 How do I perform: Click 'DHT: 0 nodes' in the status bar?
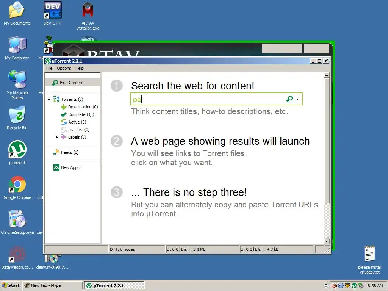click(122, 249)
